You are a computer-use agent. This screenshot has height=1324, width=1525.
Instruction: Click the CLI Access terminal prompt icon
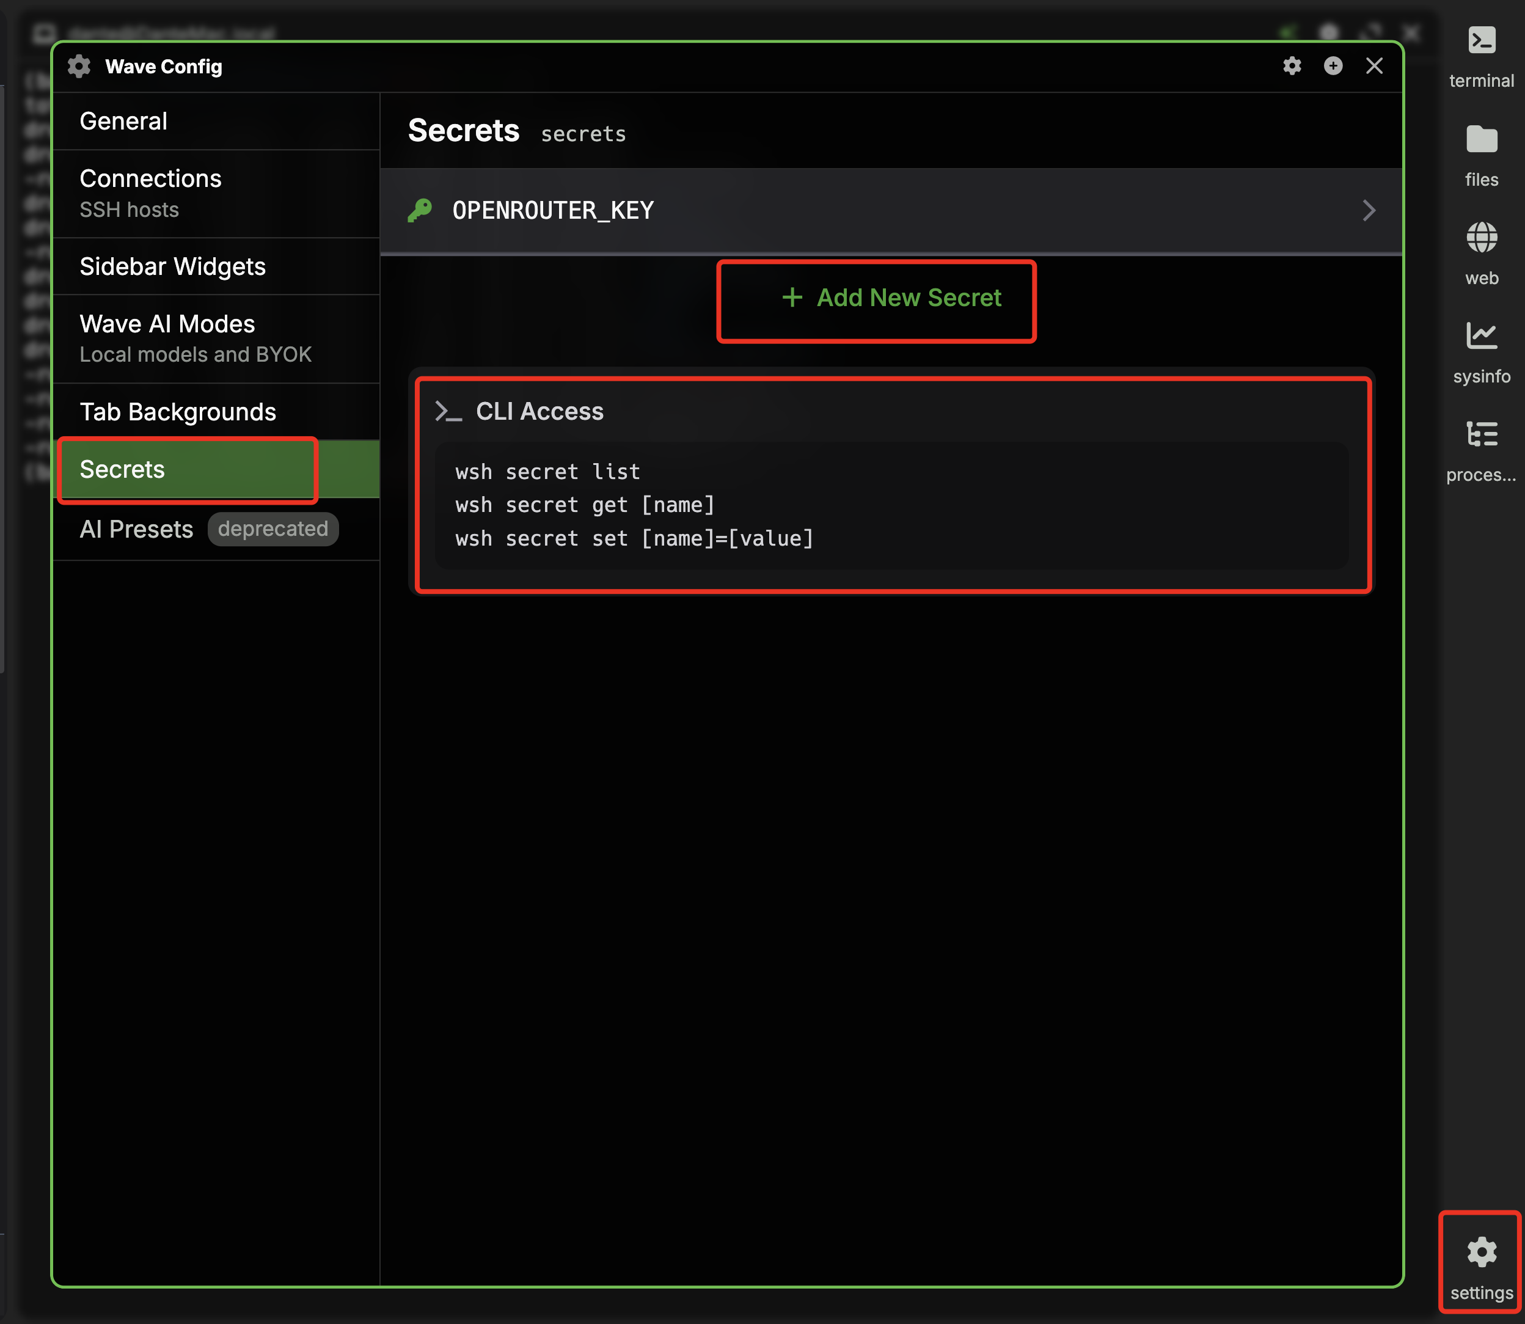tap(448, 412)
